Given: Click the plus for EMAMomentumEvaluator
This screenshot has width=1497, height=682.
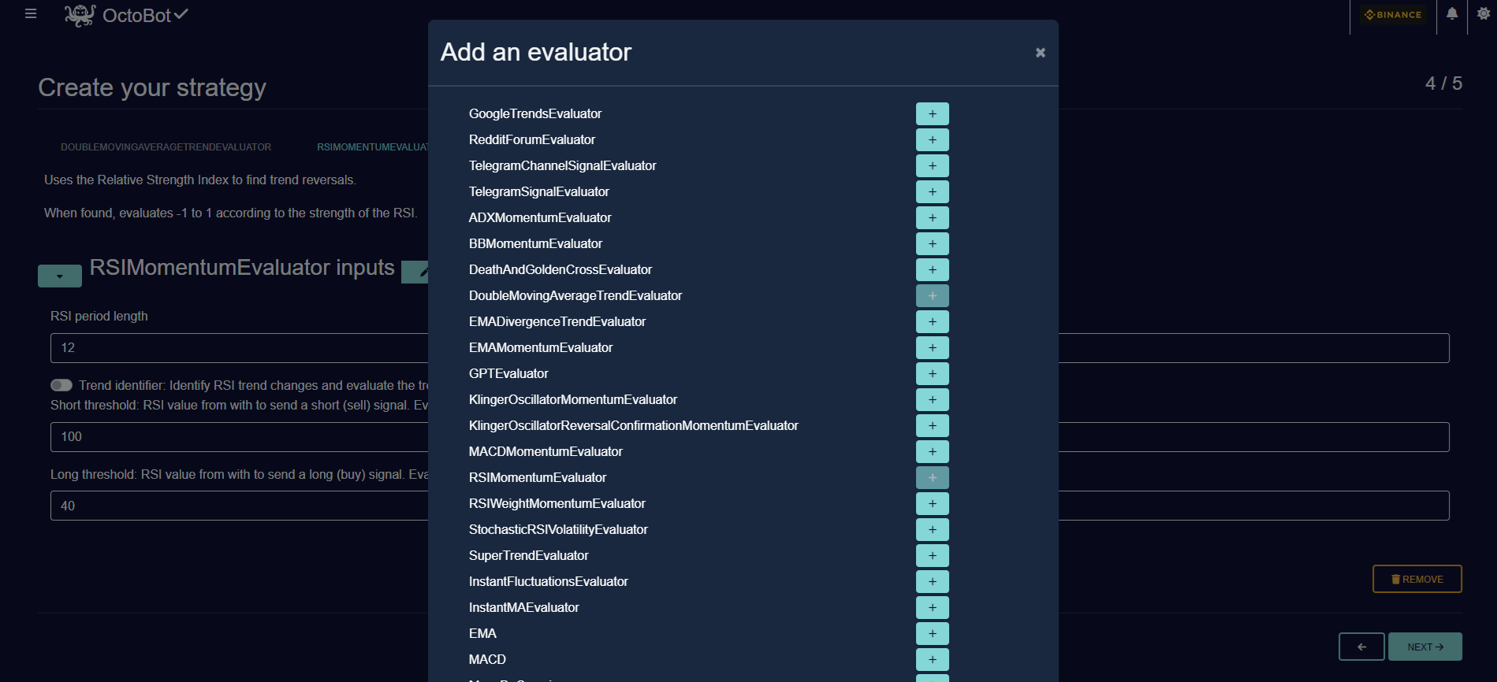Looking at the screenshot, I should point(932,347).
